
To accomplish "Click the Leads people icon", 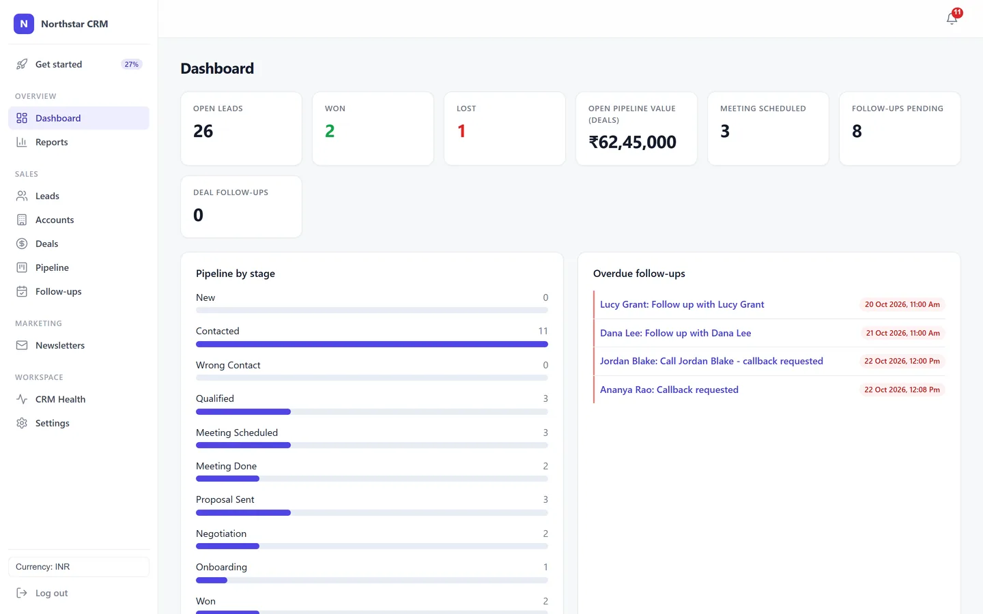I will click(22, 196).
